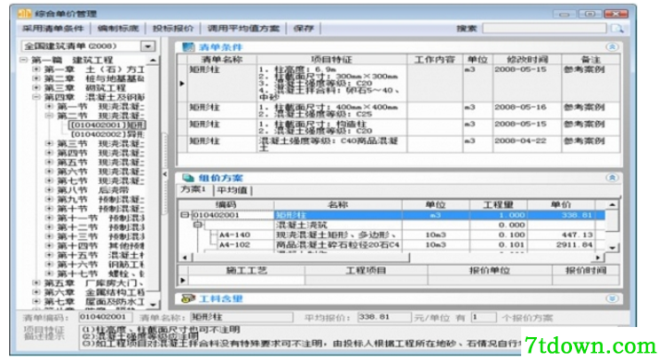Click the 报价单位 column header
Image resolution: width=660 pixels, height=363 pixels.
point(490,270)
